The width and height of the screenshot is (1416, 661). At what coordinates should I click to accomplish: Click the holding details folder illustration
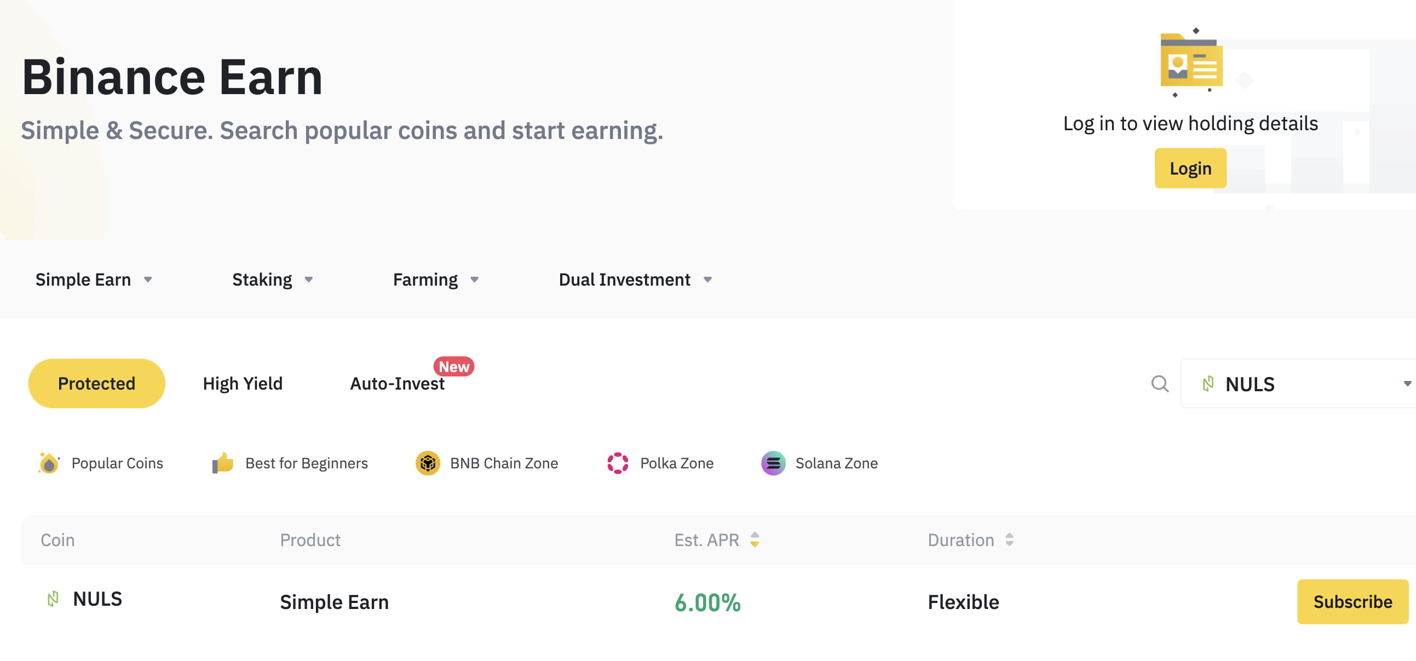[x=1190, y=62]
